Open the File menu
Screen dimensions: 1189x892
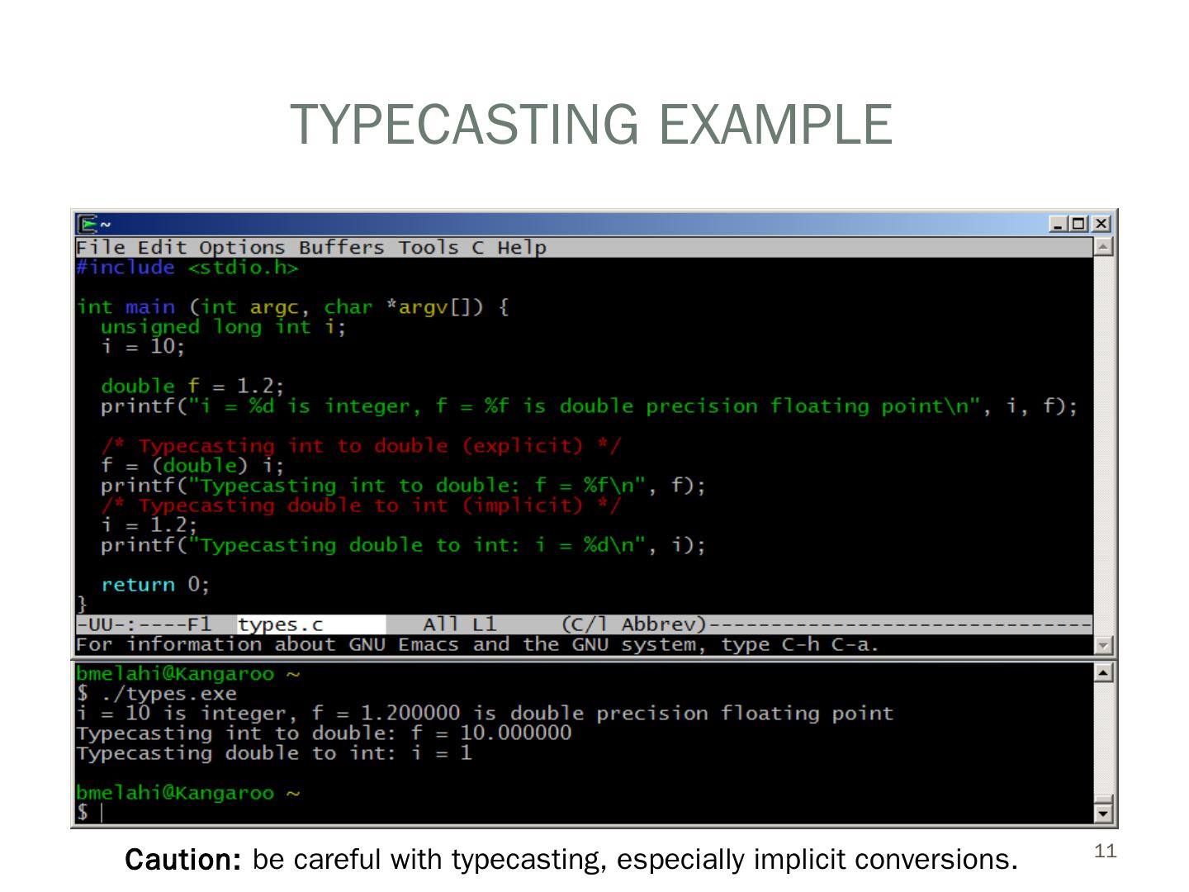pos(100,247)
